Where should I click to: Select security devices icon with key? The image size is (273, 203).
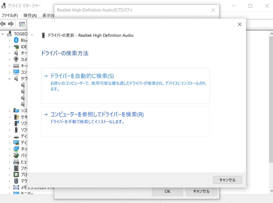click(x=16, y=117)
